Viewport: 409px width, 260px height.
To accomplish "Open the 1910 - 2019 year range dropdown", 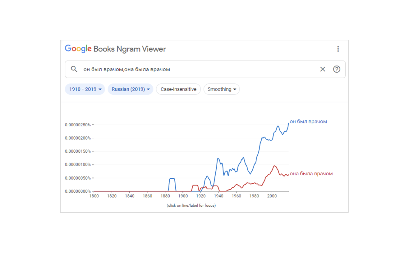I will point(85,89).
